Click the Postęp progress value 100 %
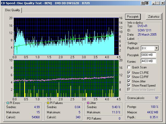 [x=155, y=107]
